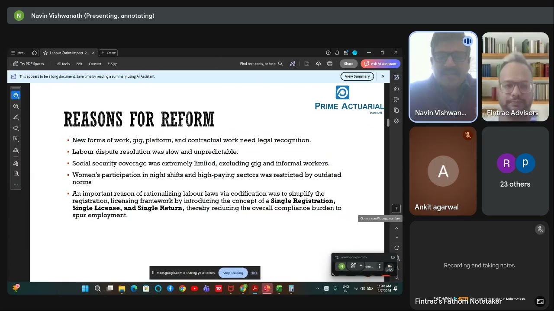Open the AI Assistant right-panel icon

[x=396, y=77]
